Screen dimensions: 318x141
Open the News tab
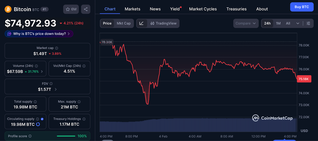click(155, 9)
